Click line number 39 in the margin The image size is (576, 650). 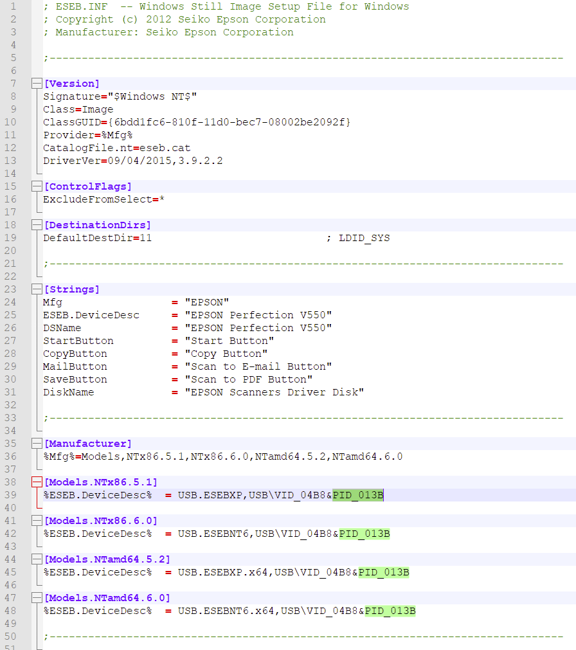[x=10, y=494]
